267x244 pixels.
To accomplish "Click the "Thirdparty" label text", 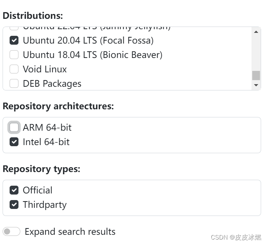I will pyautogui.click(x=45, y=205).
